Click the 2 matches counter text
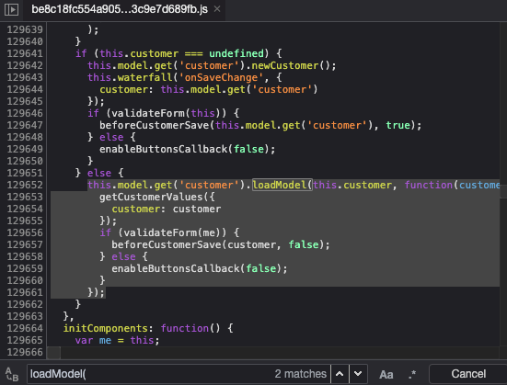Screen dimensions: 507x385 pos(300,374)
